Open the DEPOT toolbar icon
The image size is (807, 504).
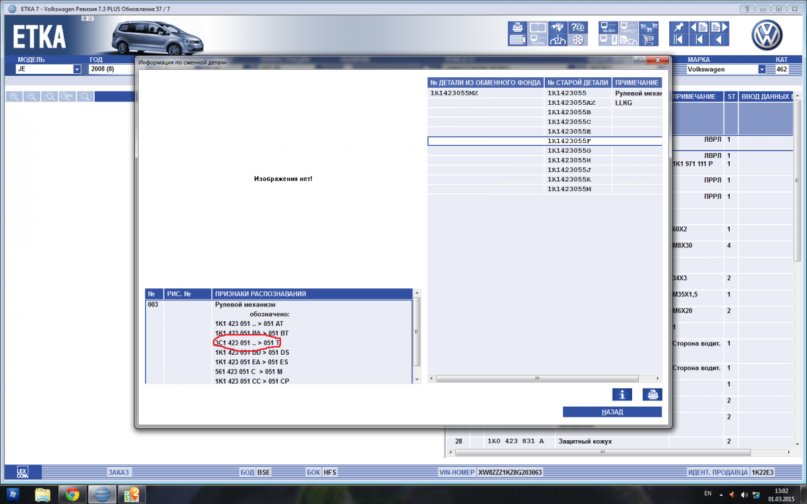coord(629,28)
